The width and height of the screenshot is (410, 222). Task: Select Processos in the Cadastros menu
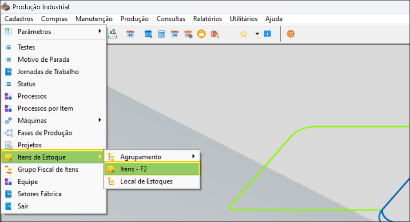(x=53, y=96)
